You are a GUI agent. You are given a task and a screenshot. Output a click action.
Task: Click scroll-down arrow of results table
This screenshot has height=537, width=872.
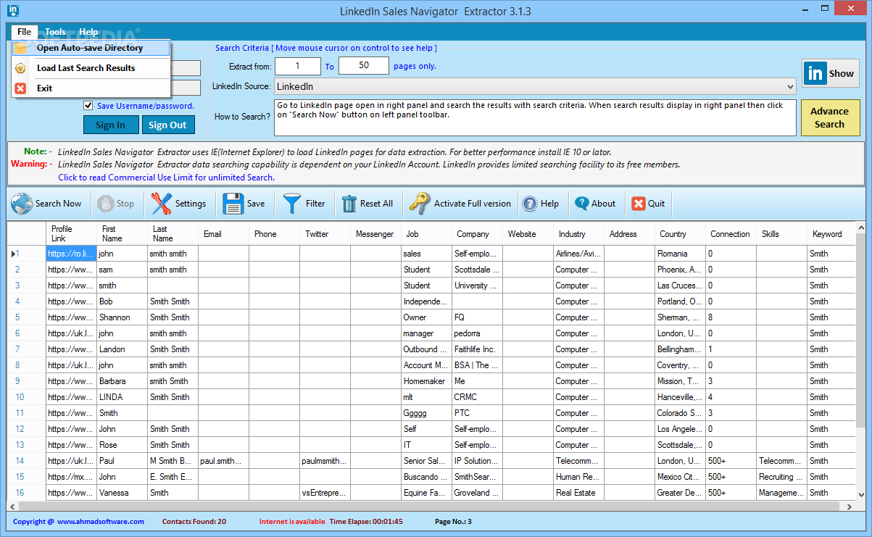[x=861, y=495]
